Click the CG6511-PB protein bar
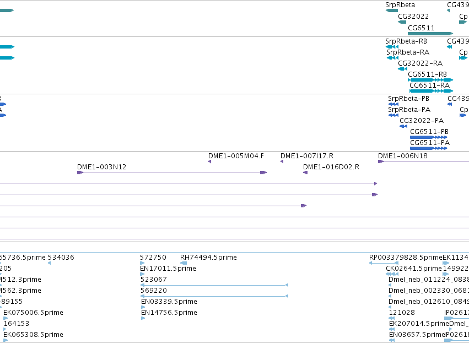 pyautogui.click(x=429, y=137)
